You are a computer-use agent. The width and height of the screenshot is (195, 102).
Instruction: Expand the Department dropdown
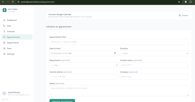pos(83,65)
